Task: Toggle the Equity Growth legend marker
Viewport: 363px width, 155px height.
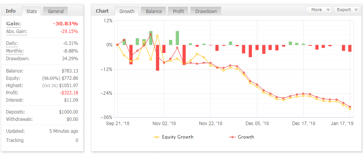Action: tap(156, 137)
